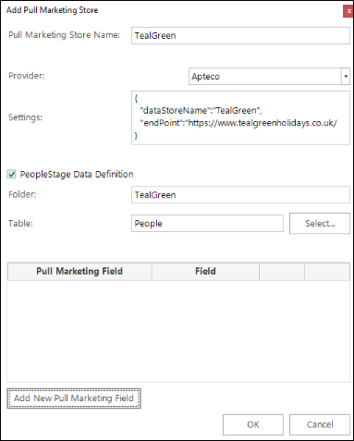Image resolution: width=354 pixels, height=441 pixels.
Task: Click the dataStoreName line in Settings
Action: pyautogui.click(x=201, y=110)
